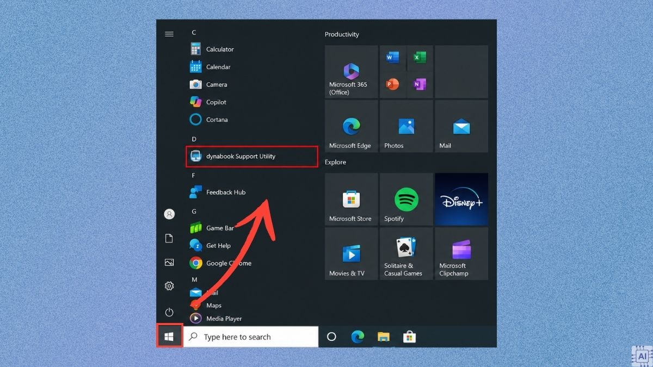Jump via the letter C group header

click(x=194, y=33)
